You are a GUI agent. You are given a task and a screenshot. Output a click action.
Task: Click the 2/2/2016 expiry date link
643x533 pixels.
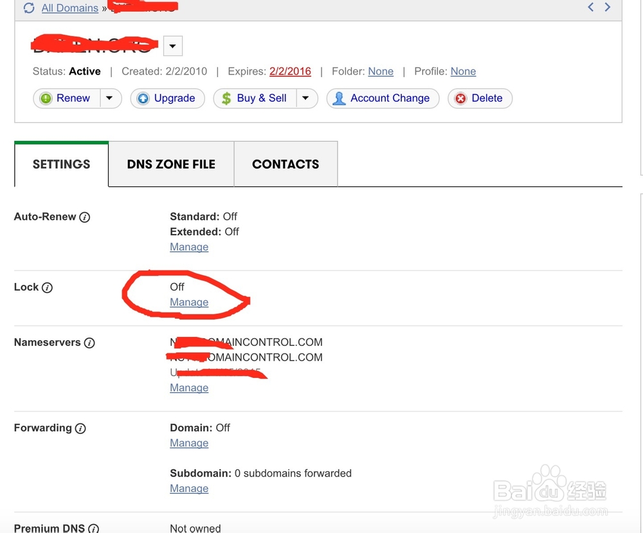290,71
